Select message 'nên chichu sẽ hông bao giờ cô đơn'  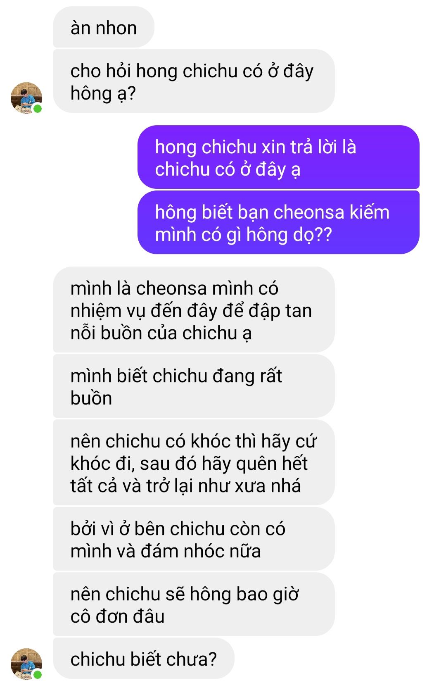pyautogui.click(x=194, y=604)
